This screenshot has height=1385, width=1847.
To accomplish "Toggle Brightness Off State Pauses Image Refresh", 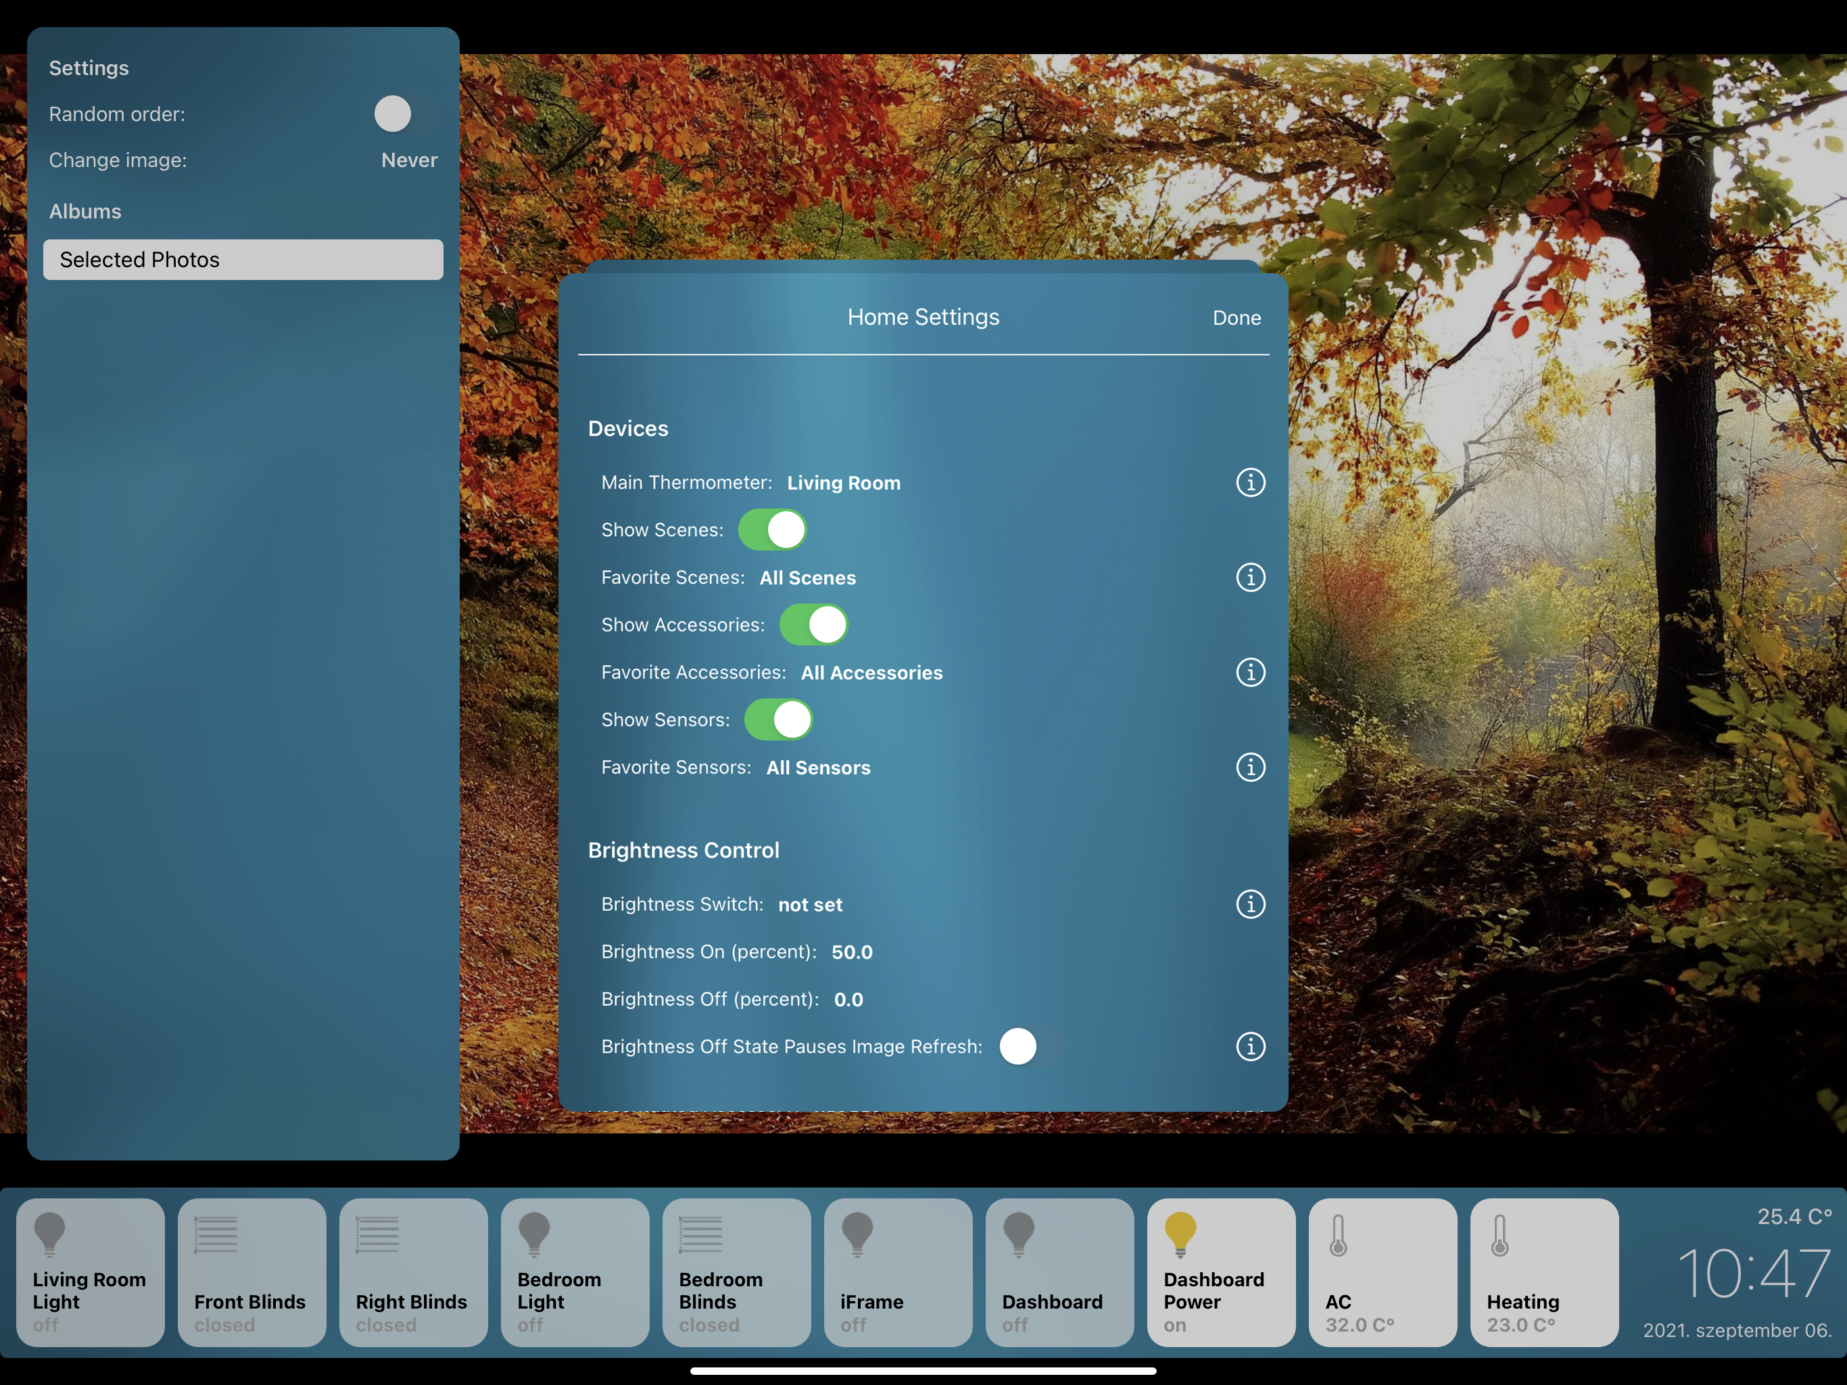I will tap(1031, 1047).
